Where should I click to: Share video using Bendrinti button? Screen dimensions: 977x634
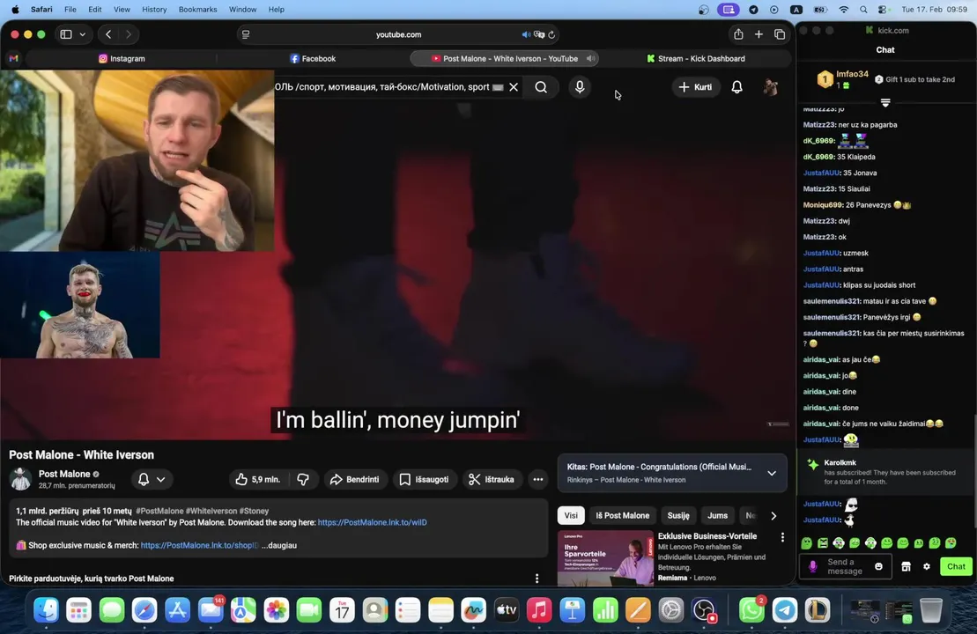click(x=354, y=480)
